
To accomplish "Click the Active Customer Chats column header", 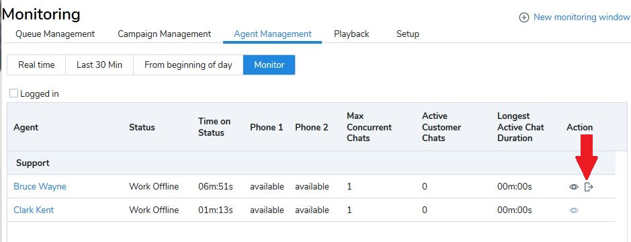I will point(441,127).
